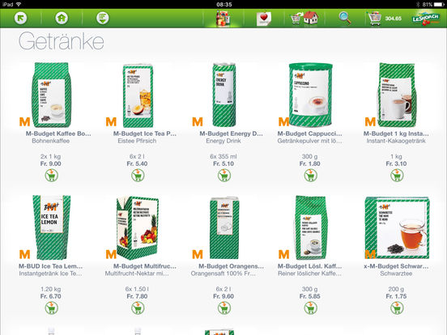Viewport: 447px width, 335px height.
Task: Open the orange juice carton image
Action: 224,228
